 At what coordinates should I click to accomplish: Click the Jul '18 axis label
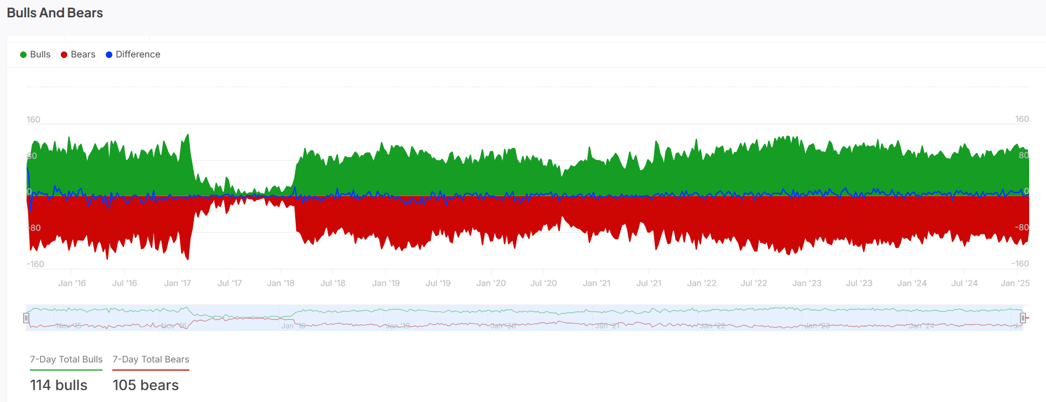point(333,283)
